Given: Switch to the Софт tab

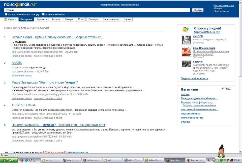Looking at the screenshot, I should [x=81, y=19].
